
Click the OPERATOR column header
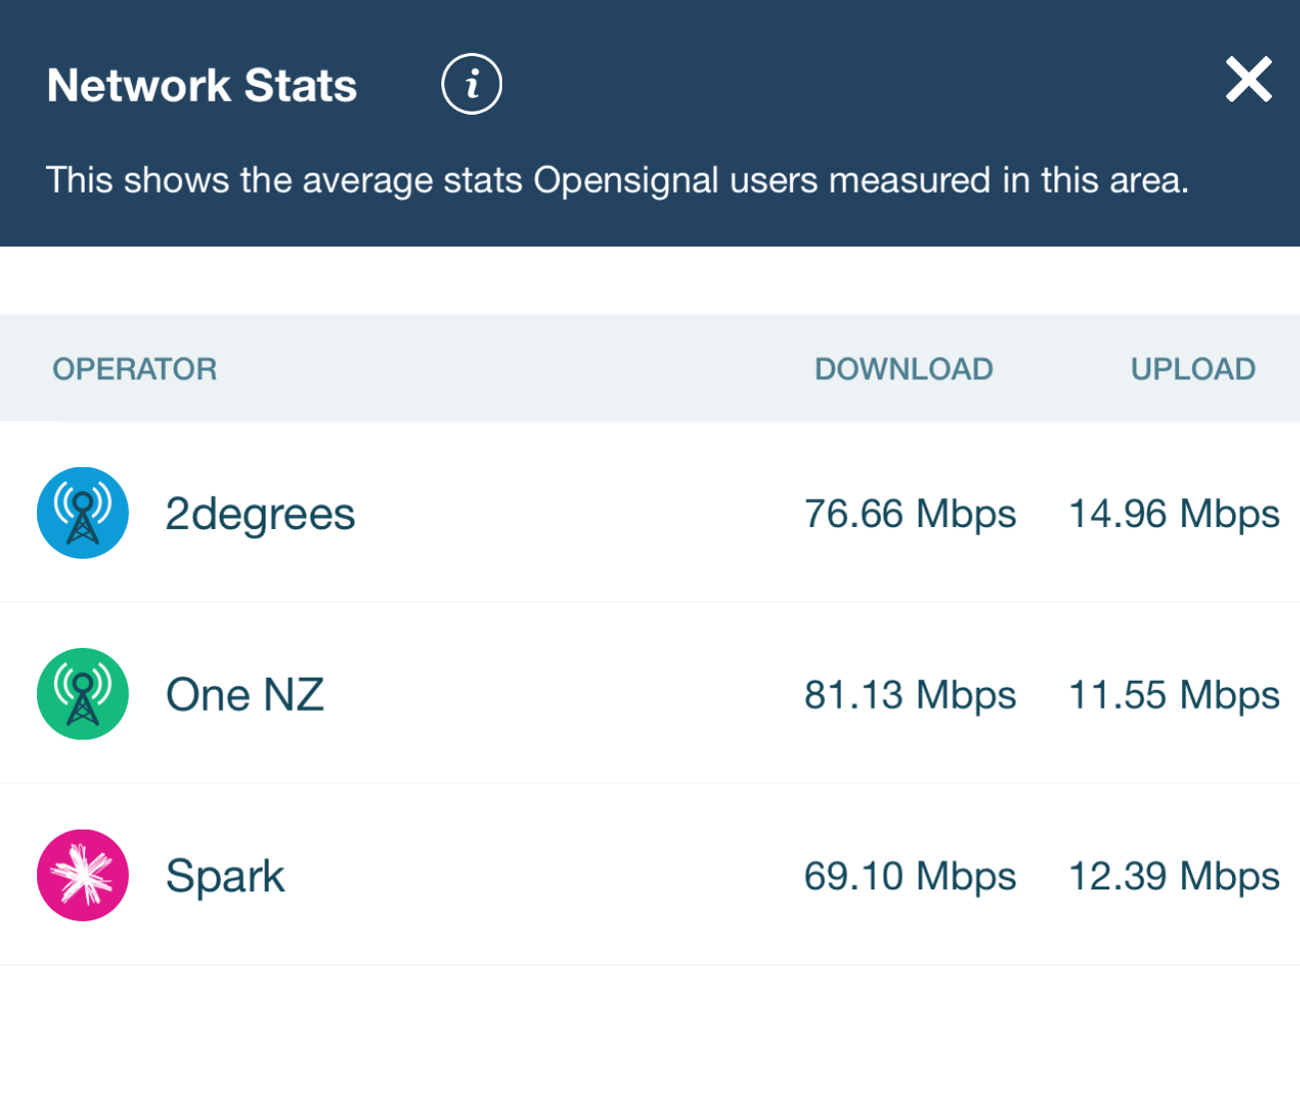click(x=135, y=369)
